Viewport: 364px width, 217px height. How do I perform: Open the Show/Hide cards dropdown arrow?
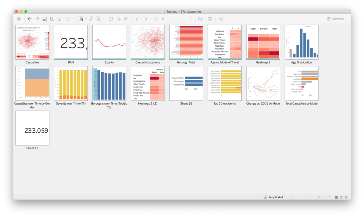click(205, 19)
